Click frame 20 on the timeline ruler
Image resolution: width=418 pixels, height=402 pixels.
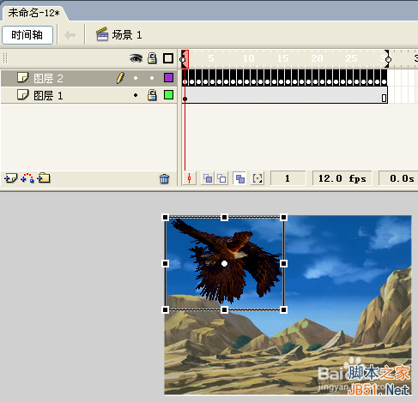point(317,58)
